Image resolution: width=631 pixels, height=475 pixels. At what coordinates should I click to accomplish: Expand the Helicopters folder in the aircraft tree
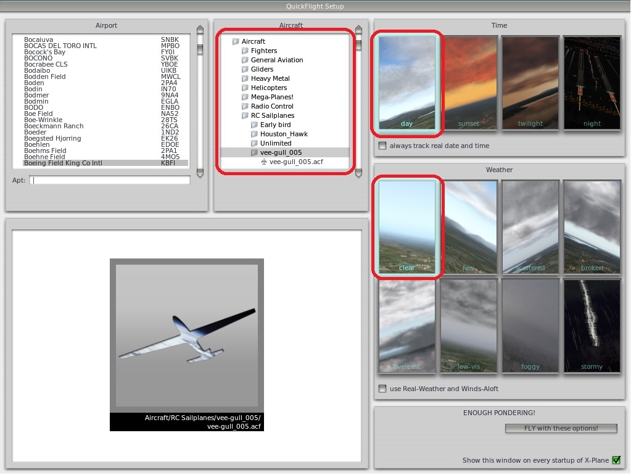(x=268, y=88)
